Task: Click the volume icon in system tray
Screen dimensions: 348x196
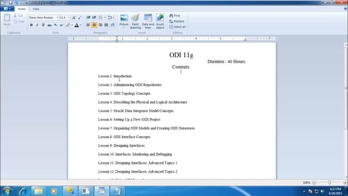Action: coord(322,191)
